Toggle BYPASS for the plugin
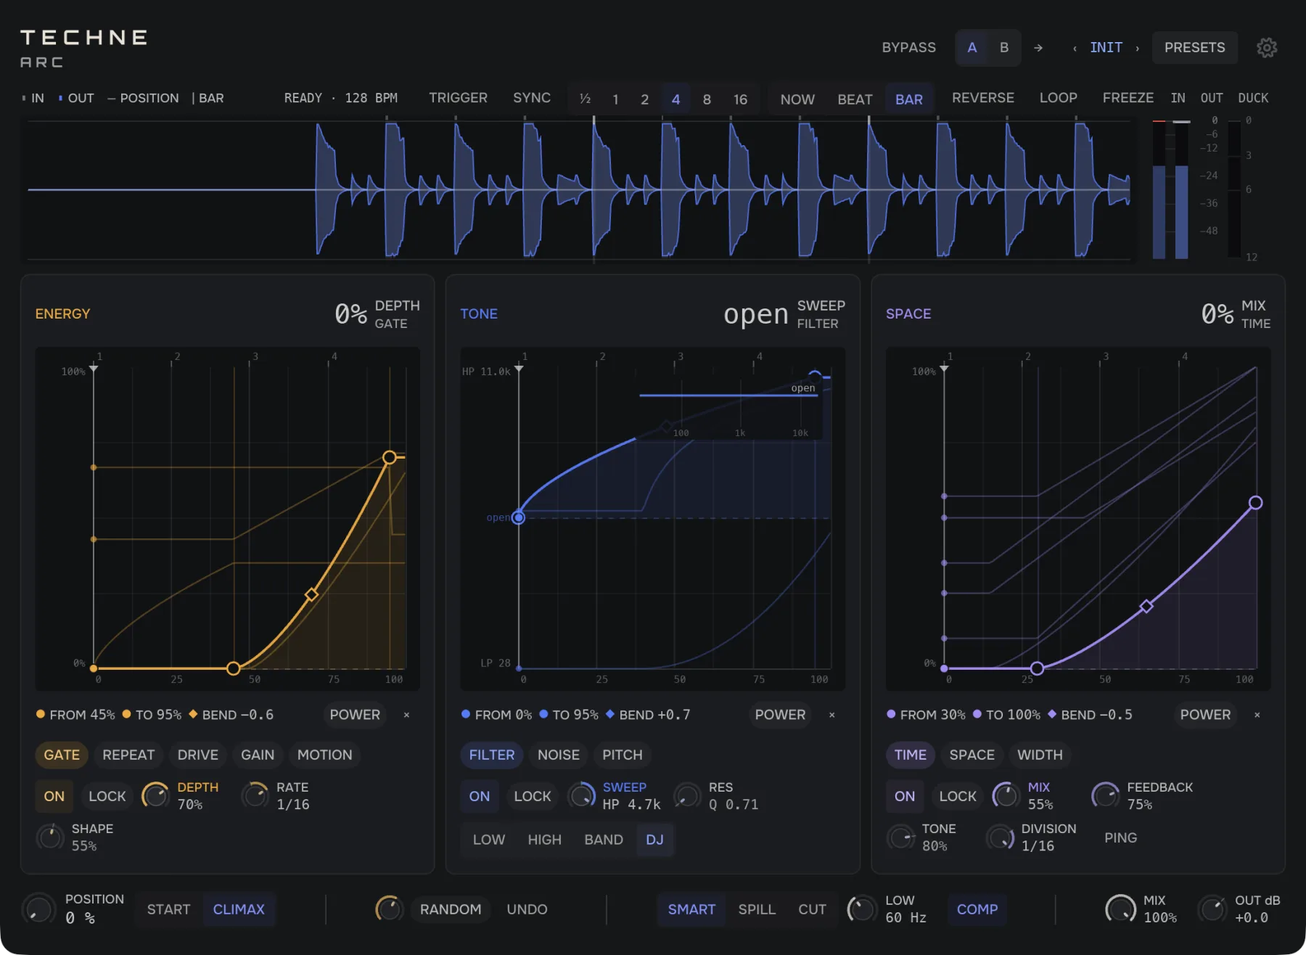1306x955 pixels. (x=908, y=48)
